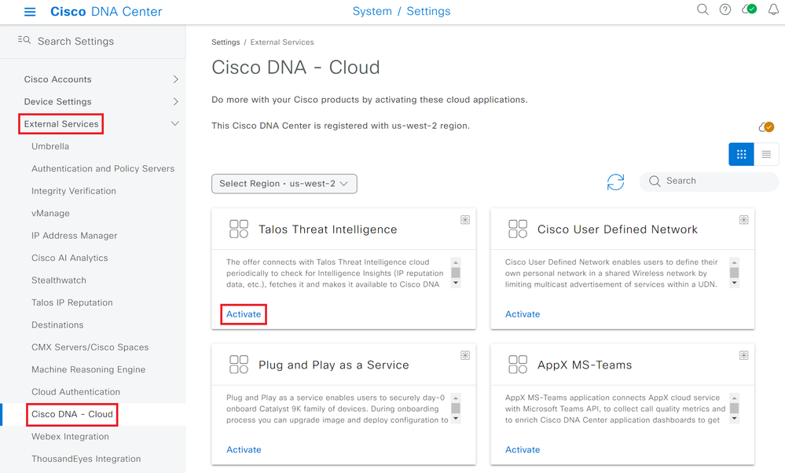
Task: Click the cloud status icon in header
Action: coord(749,9)
